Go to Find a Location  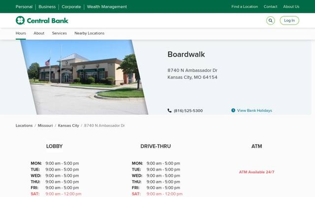click(245, 6)
